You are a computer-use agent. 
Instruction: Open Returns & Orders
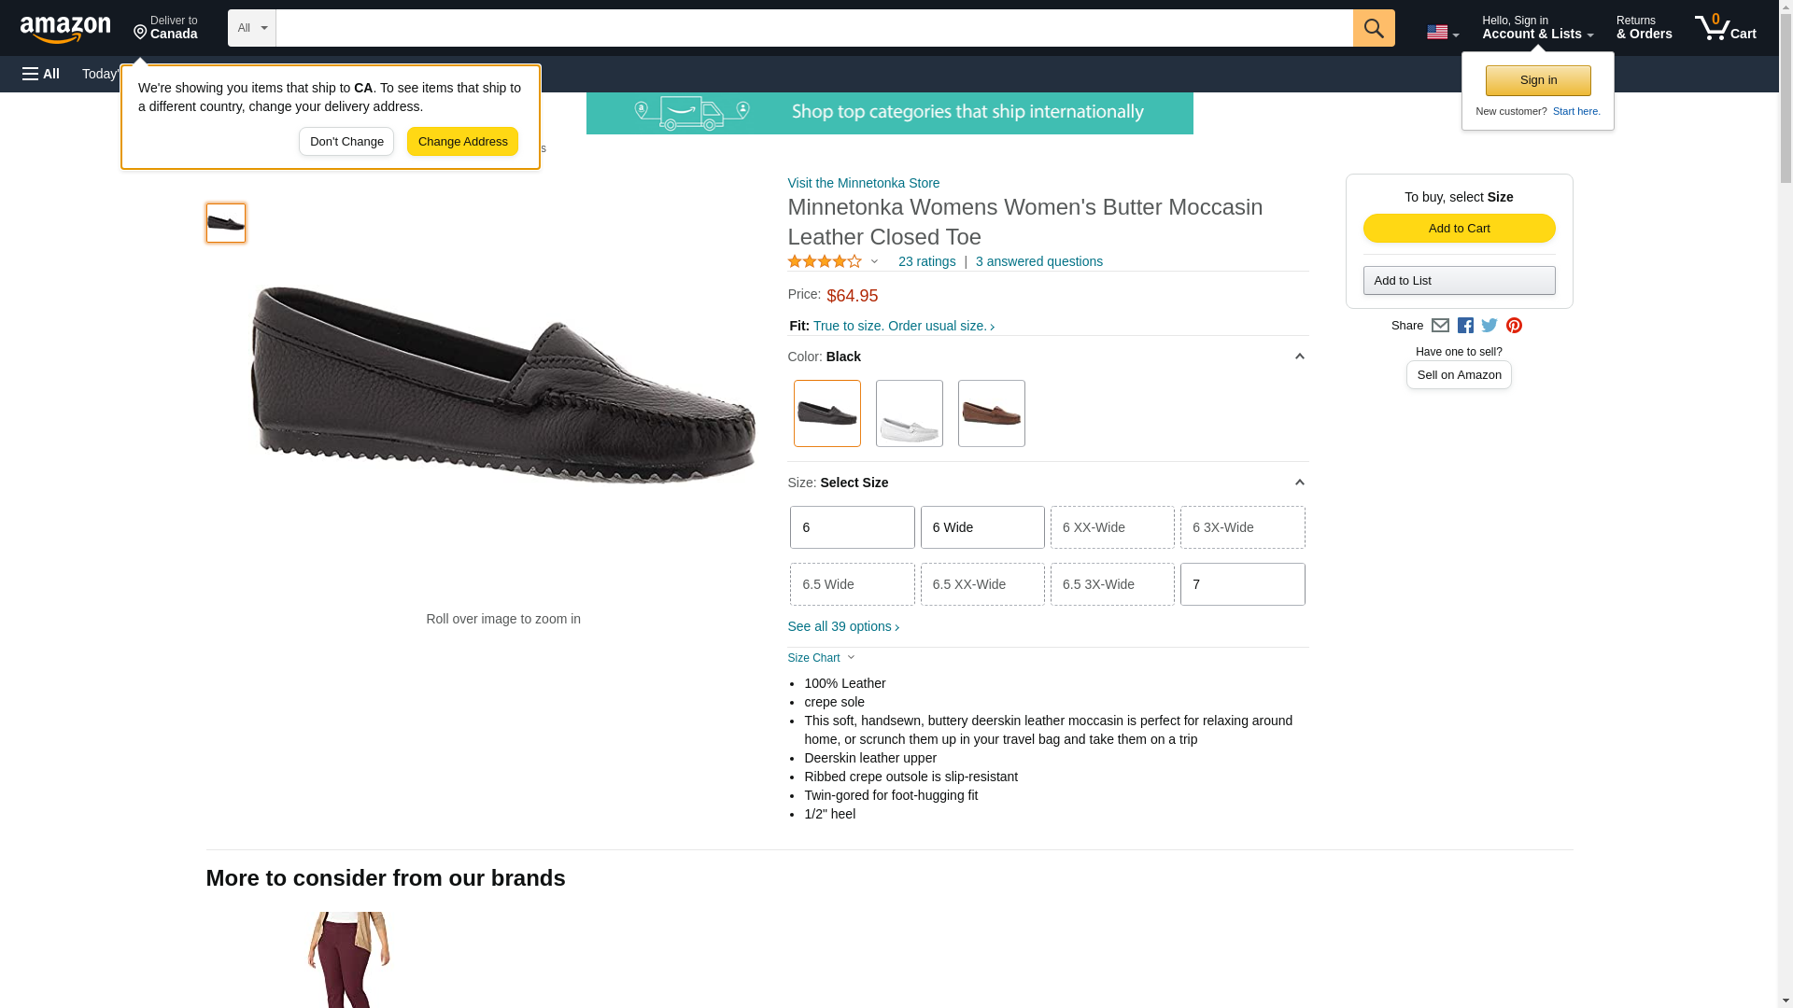tap(1644, 28)
